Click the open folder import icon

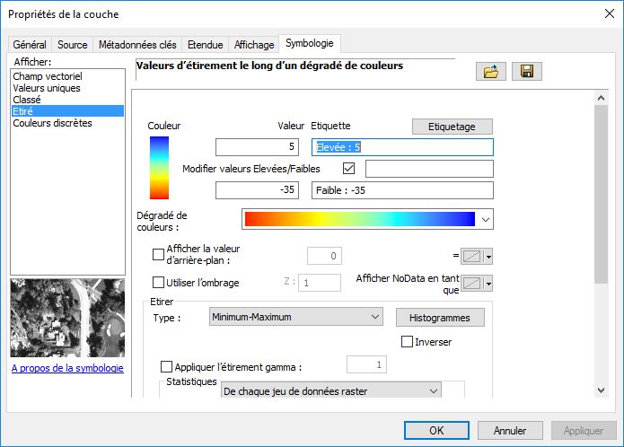(491, 72)
